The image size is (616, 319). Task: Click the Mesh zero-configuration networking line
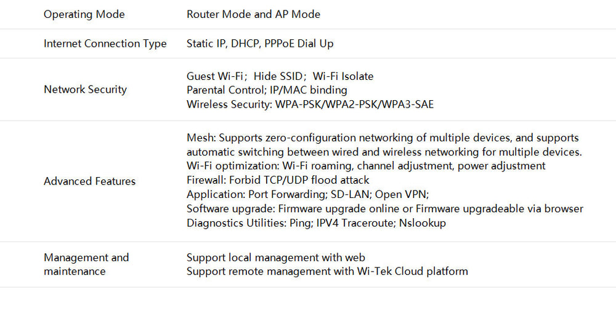[x=383, y=138]
